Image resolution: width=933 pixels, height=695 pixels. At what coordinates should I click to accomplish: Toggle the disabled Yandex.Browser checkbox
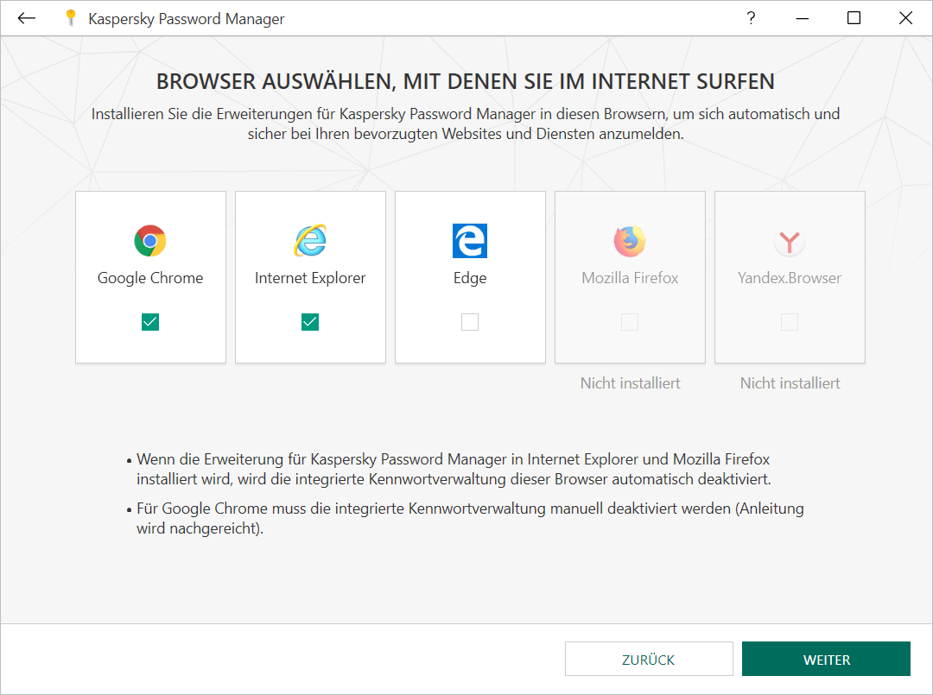click(x=790, y=322)
